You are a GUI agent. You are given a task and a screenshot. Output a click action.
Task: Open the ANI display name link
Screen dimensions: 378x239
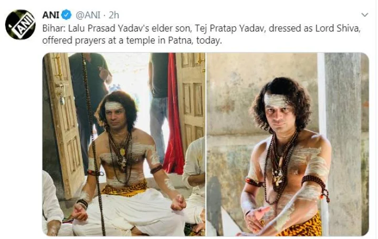coord(50,15)
